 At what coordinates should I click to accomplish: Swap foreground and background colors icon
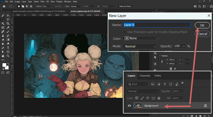(x=8, y=64)
